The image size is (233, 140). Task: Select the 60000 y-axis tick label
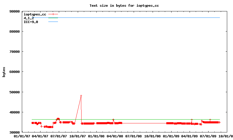(x=14, y=72)
